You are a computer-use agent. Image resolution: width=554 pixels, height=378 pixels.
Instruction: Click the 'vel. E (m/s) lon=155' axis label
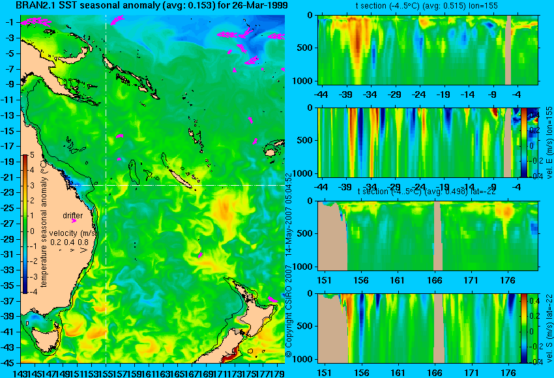(549, 142)
